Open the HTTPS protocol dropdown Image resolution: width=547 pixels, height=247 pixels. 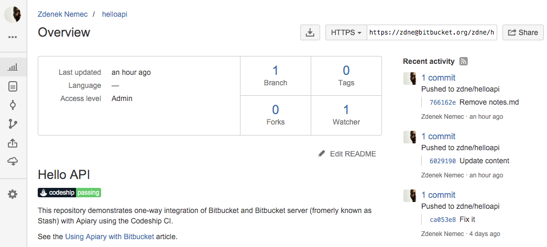click(x=346, y=32)
